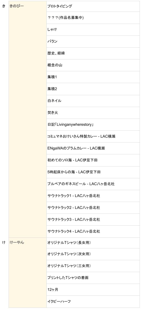Click 初めてのソロ海 - LAC伊豆下田 cell

point(93,160)
